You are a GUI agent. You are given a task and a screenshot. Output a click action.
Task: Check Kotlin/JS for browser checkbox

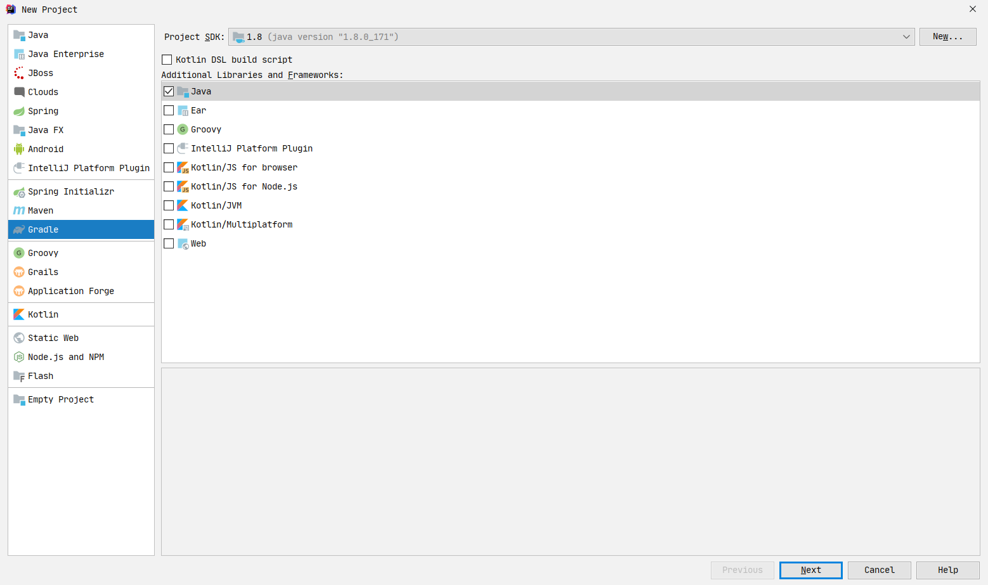pyautogui.click(x=169, y=167)
